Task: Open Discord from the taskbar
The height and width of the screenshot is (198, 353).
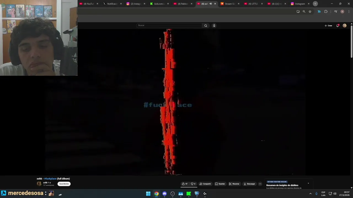Action: 165,194
